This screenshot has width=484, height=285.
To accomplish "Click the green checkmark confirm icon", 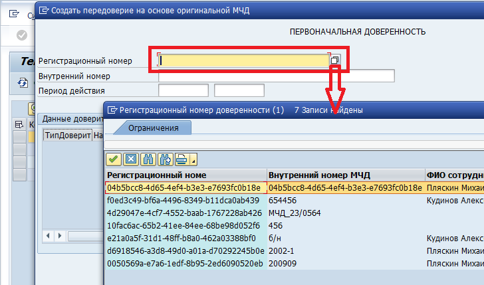I will point(113,159).
